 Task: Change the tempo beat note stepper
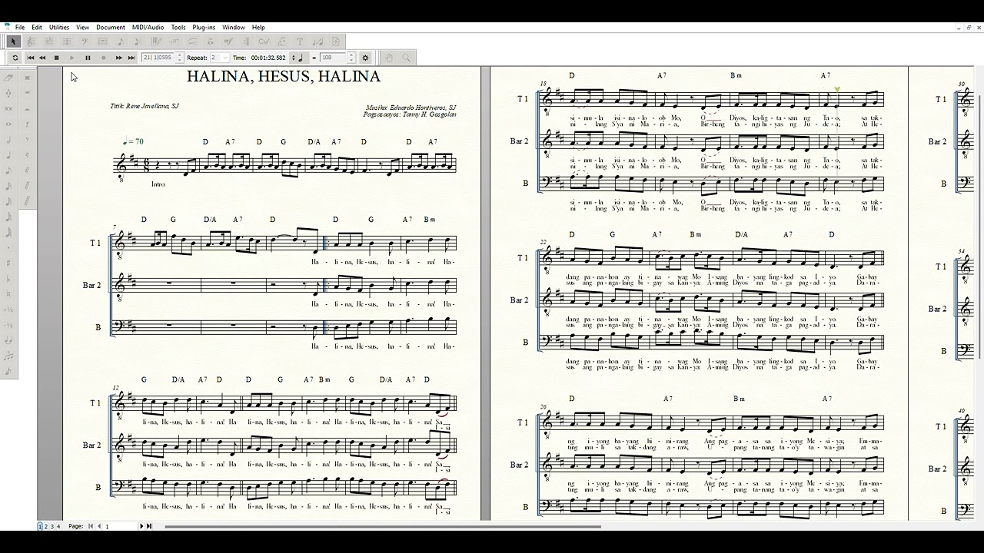(x=293, y=58)
